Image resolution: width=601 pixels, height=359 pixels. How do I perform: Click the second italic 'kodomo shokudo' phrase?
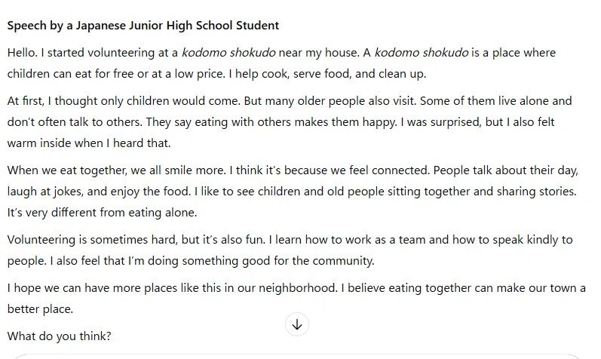[x=422, y=53]
